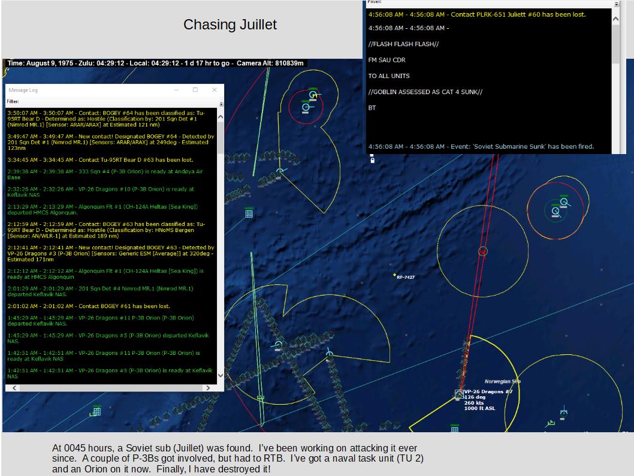Select aircraft icon at apex of lower yellow wedge
This screenshot has width=634, height=476.
pyautogui.click(x=330, y=354)
